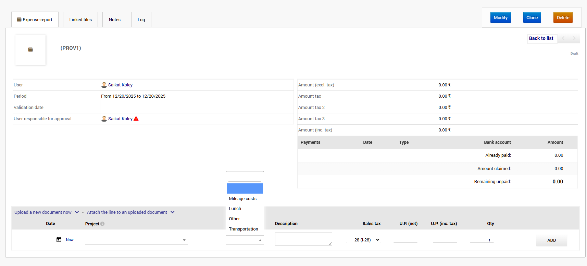Open the Project dropdown
587x266 pixels.
(x=136, y=240)
